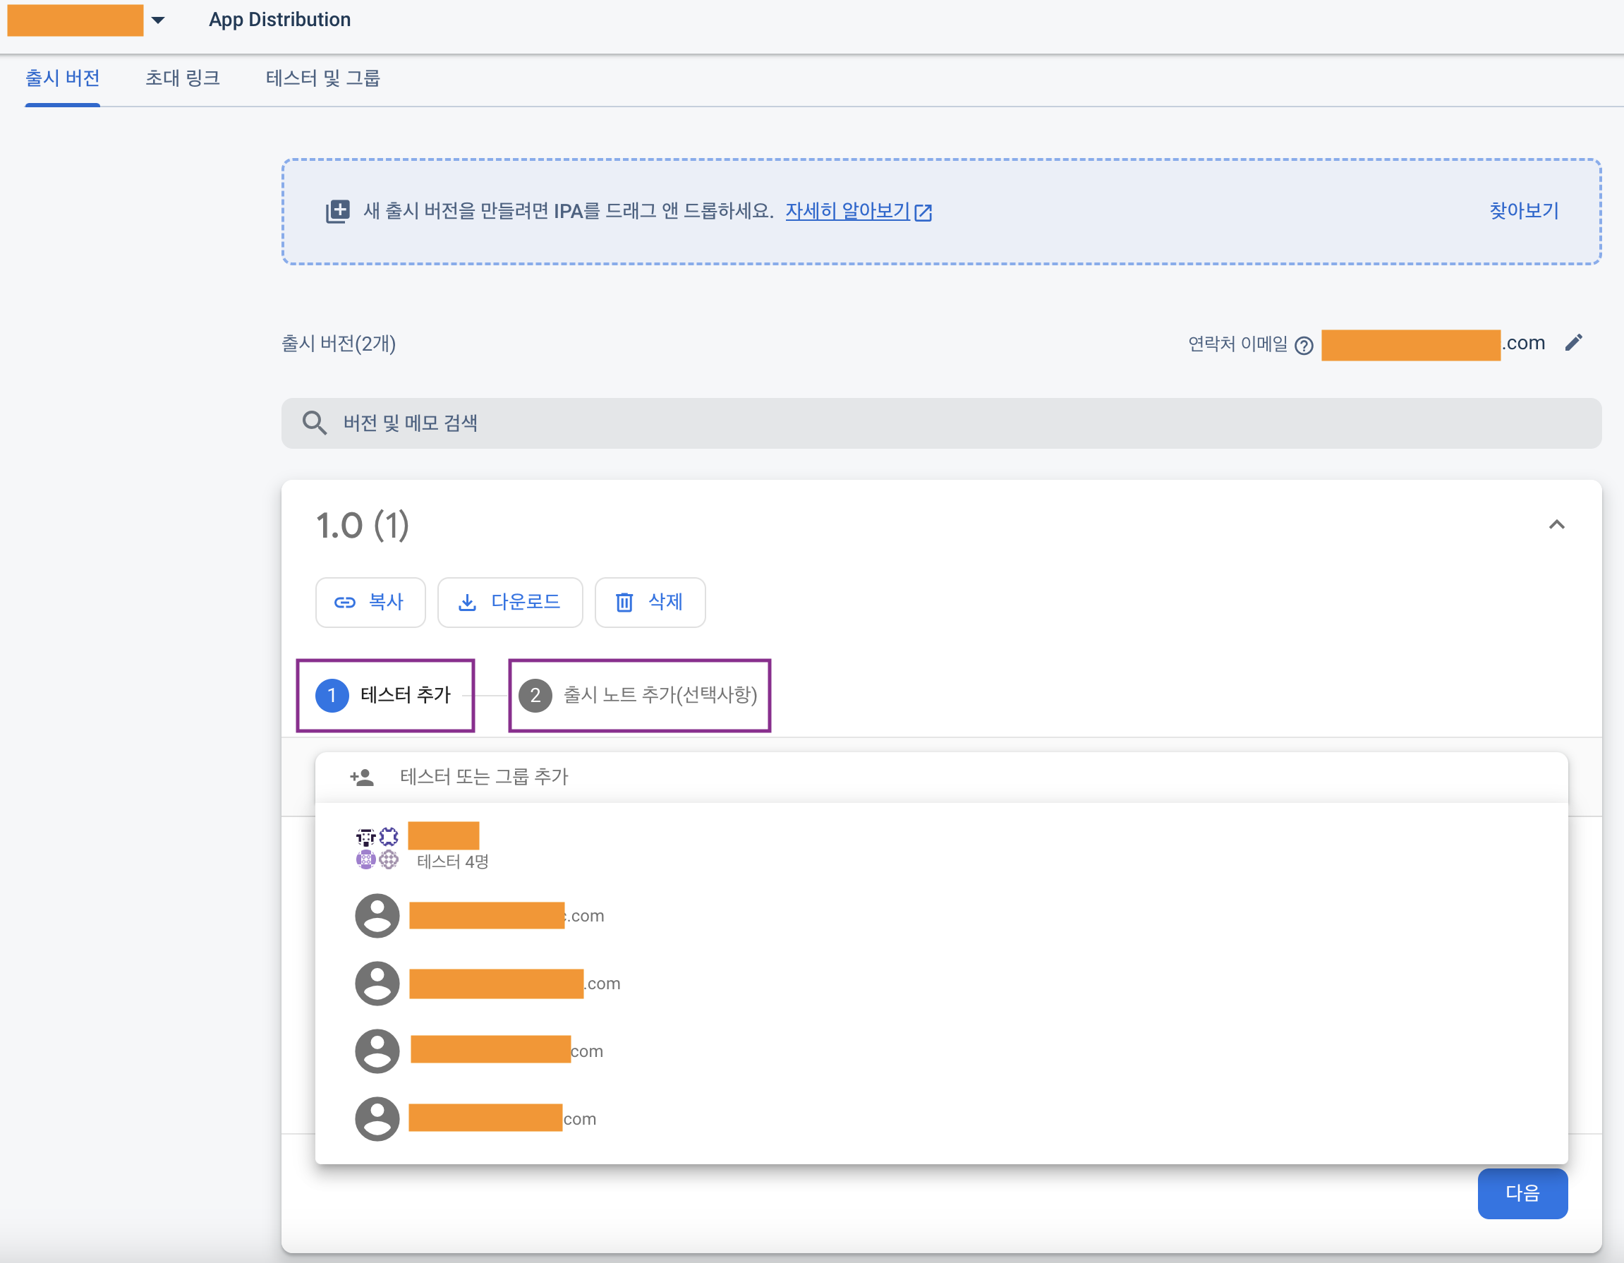Click the 삭제 button
1624x1263 pixels.
(x=649, y=603)
